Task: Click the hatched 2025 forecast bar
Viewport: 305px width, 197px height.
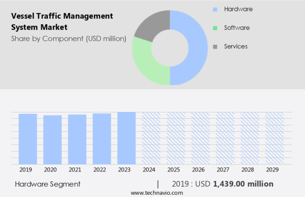Action: pos(176,138)
